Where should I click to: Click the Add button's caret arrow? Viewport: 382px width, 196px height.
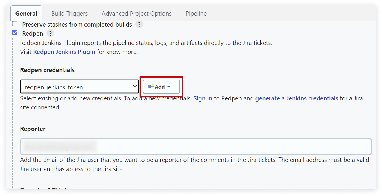click(169, 87)
